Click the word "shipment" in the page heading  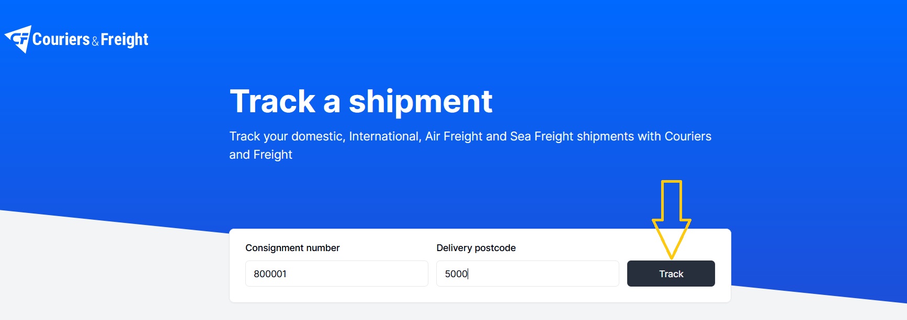pyautogui.click(x=421, y=101)
